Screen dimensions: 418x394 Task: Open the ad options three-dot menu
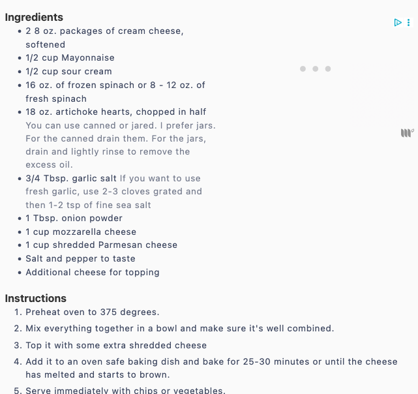tap(409, 23)
